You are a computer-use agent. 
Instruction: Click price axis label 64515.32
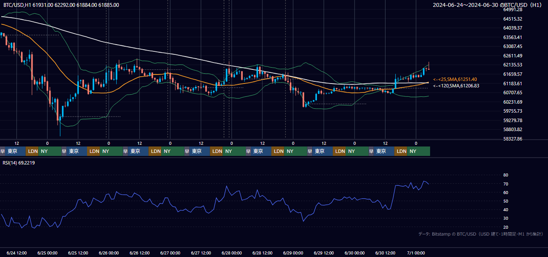[x=512, y=19]
